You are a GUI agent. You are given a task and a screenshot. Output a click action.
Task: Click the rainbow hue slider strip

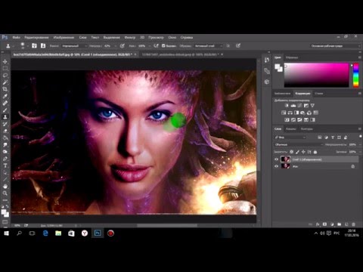coord(356,76)
